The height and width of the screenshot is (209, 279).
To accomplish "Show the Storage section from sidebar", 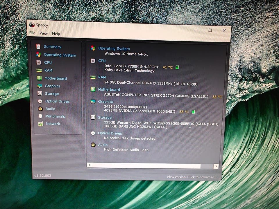I will point(52,93).
